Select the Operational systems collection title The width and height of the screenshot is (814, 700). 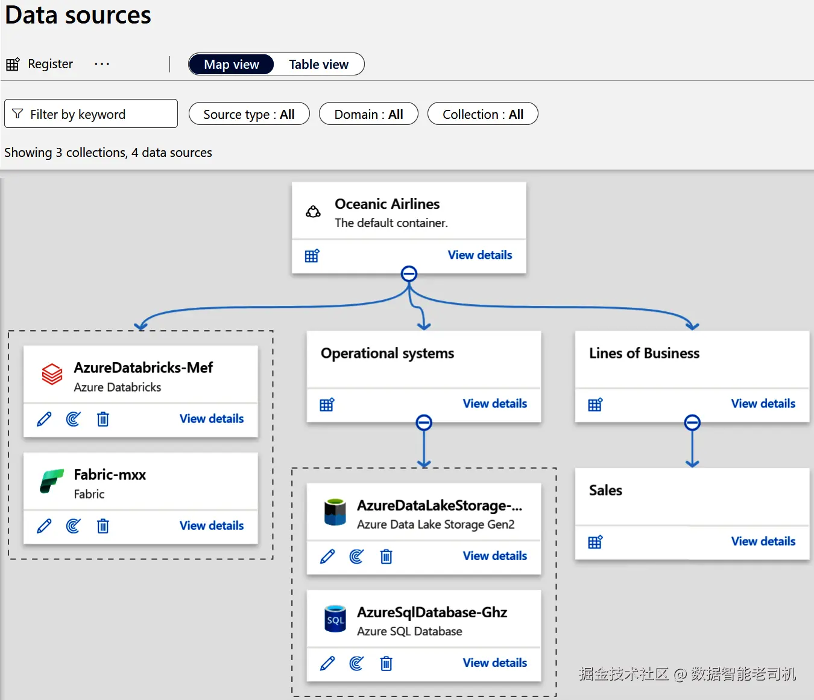(x=388, y=354)
